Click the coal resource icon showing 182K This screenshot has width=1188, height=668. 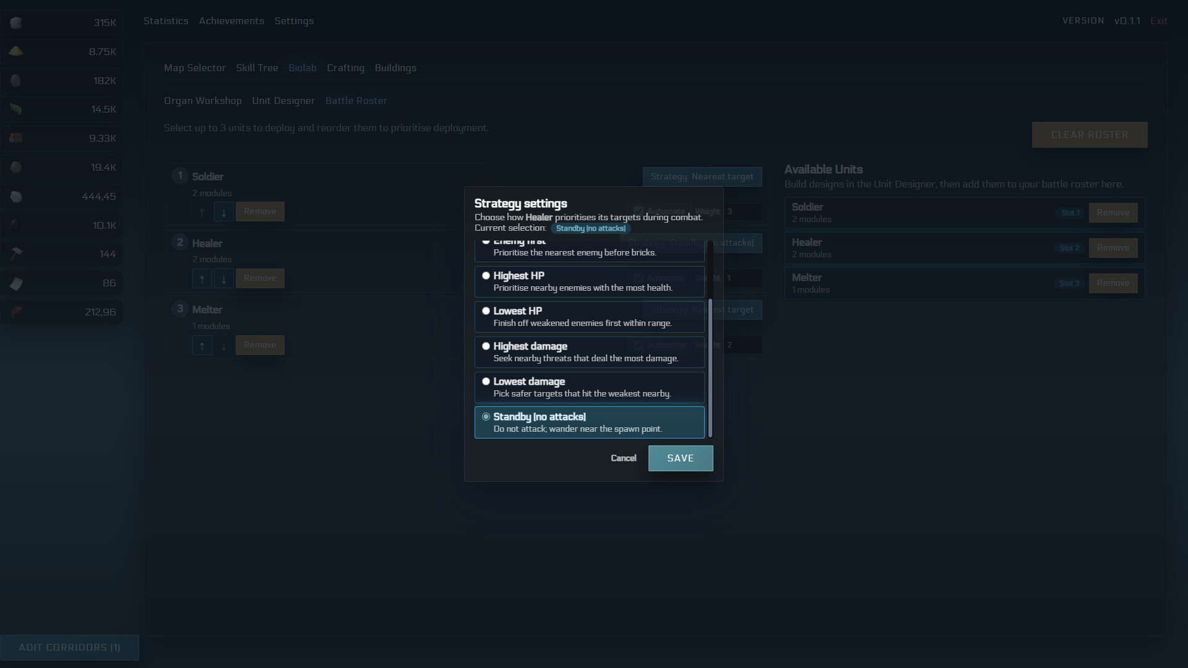[x=17, y=80]
